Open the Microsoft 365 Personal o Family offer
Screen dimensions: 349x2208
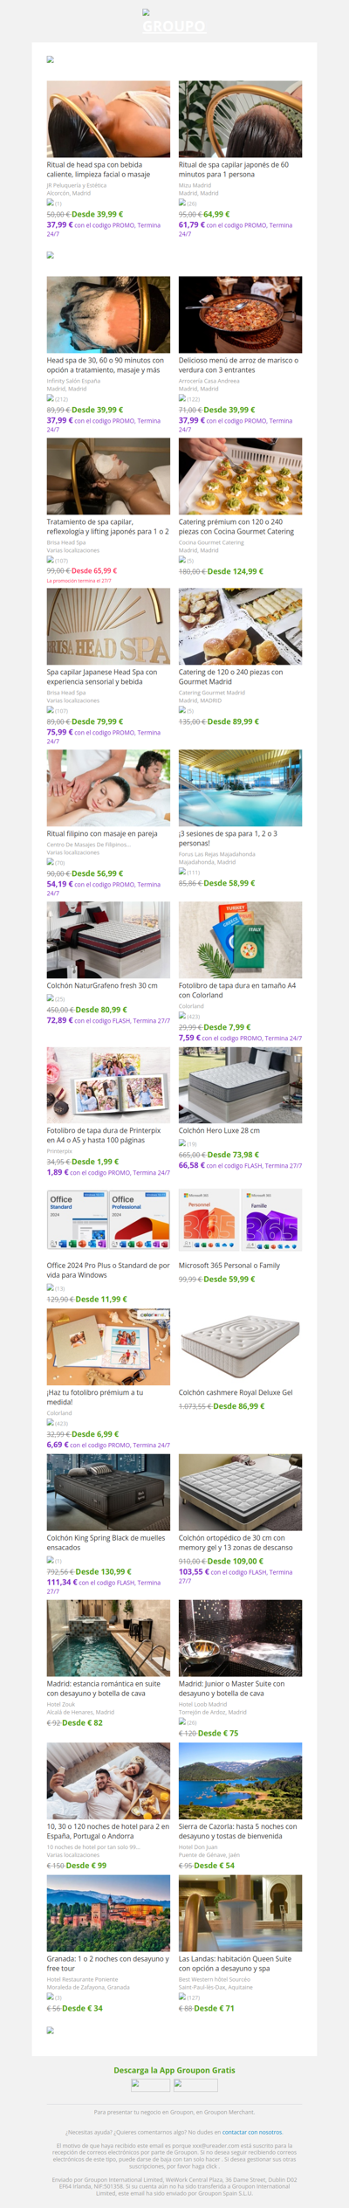pos(229,1265)
